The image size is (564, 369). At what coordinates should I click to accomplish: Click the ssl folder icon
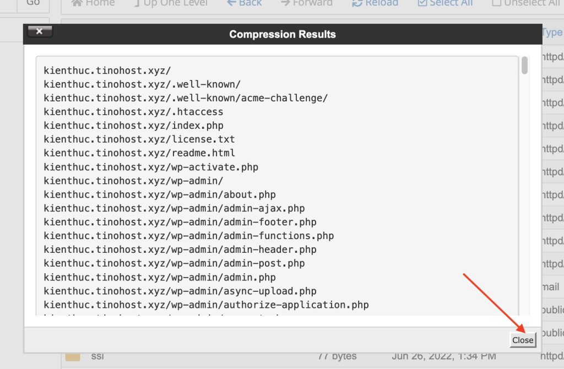tap(73, 357)
